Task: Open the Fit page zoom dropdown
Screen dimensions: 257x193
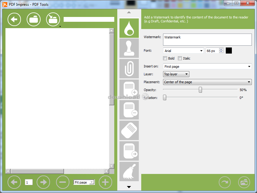Action: click(84, 182)
